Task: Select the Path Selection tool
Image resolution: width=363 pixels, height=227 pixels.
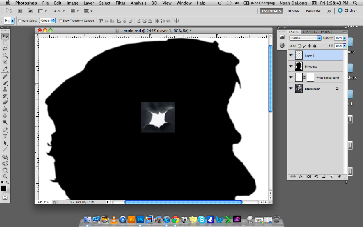Action: 5,143
